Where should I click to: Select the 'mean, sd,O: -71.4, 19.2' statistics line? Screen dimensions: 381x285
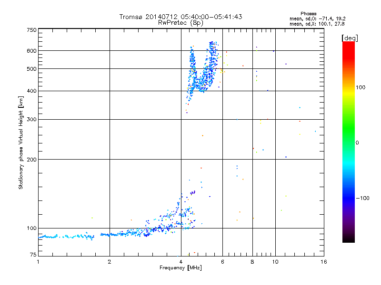[x=317, y=19]
